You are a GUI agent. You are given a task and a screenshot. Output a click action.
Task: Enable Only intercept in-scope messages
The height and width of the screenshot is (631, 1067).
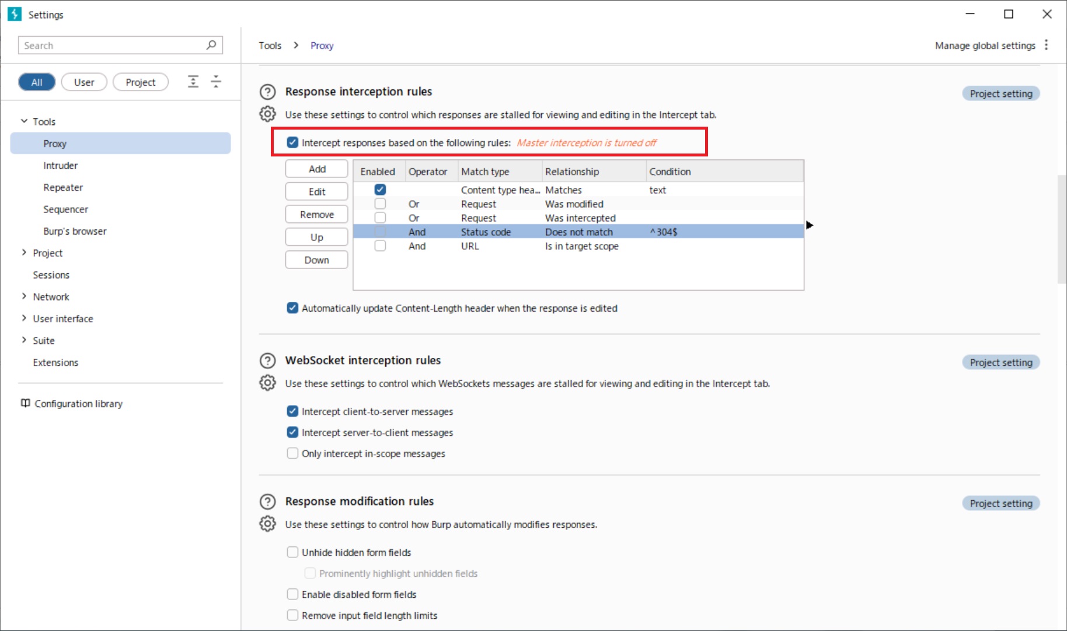pyautogui.click(x=292, y=453)
